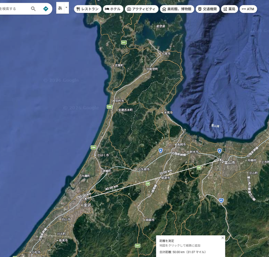Close the 距離を測定 distance panel

click(222, 238)
